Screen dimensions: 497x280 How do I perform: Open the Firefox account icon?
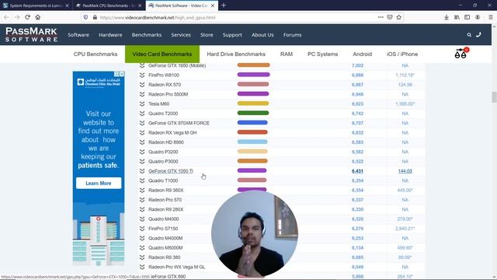coord(478,17)
